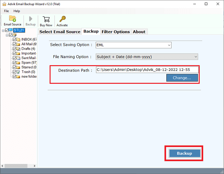
Task: Switch to the Backup tab
Action: pyautogui.click(x=91, y=31)
